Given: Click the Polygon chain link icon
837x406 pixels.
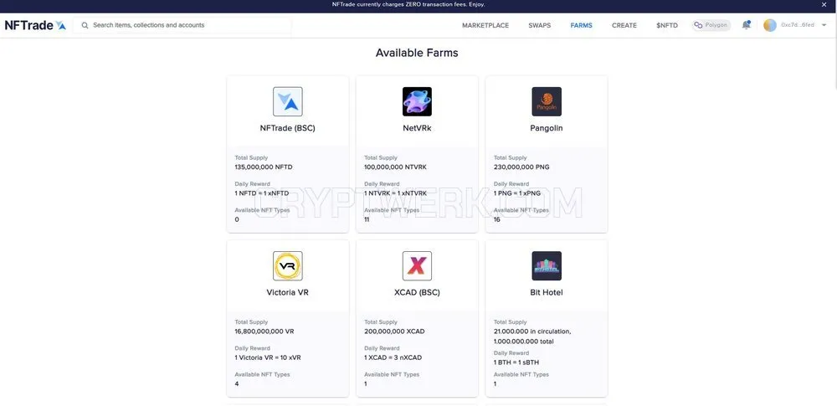Looking at the screenshot, I should [x=698, y=25].
